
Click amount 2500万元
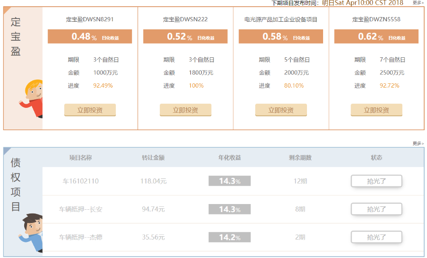pos(392,72)
